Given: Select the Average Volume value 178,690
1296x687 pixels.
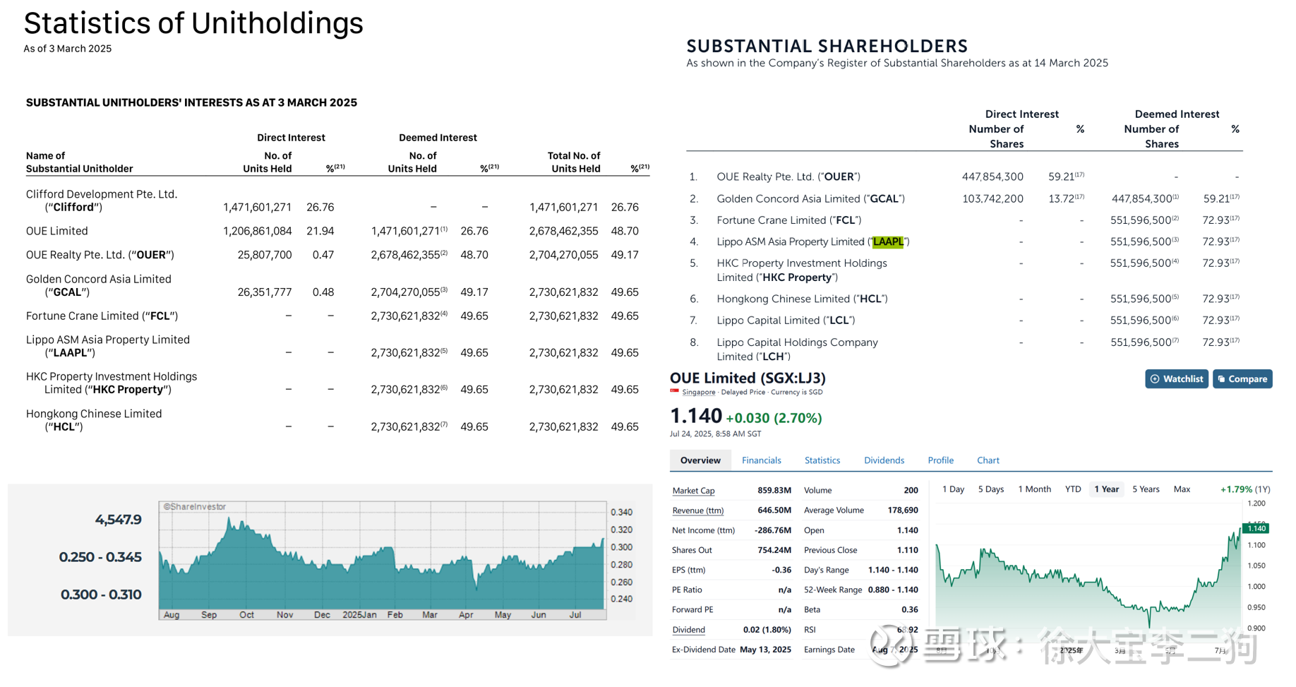Looking at the screenshot, I should [x=903, y=510].
